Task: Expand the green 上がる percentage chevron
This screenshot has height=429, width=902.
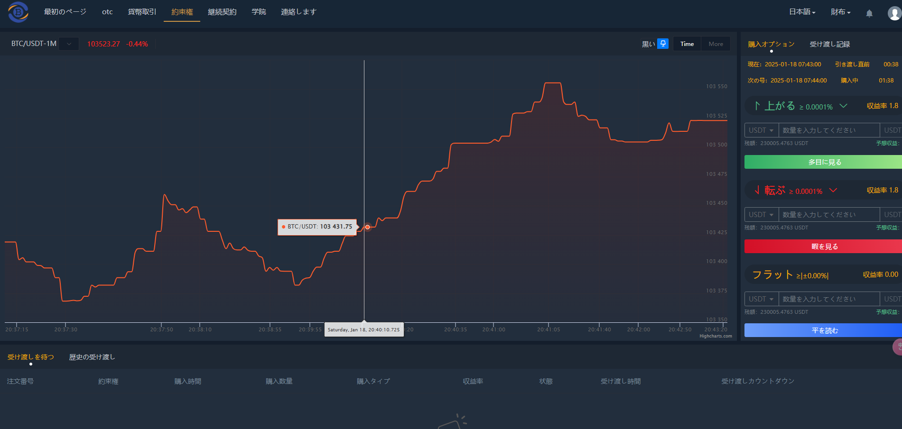Action: tap(843, 106)
